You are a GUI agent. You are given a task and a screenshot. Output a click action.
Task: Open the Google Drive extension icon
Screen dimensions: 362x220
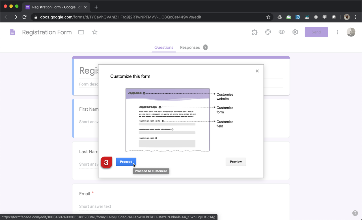pos(279,17)
